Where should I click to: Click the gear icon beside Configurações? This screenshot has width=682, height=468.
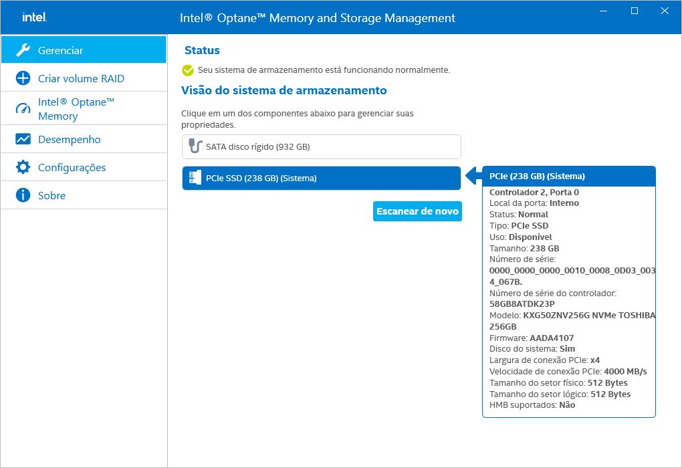23,167
